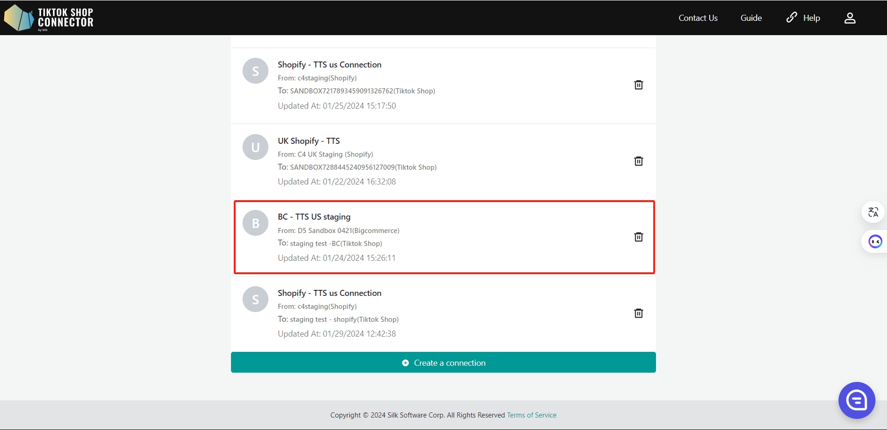Select Shopify - TTS us Connection title above the sandbox entry
The height and width of the screenshot is (430, 887).
click(x=329, y=65)
